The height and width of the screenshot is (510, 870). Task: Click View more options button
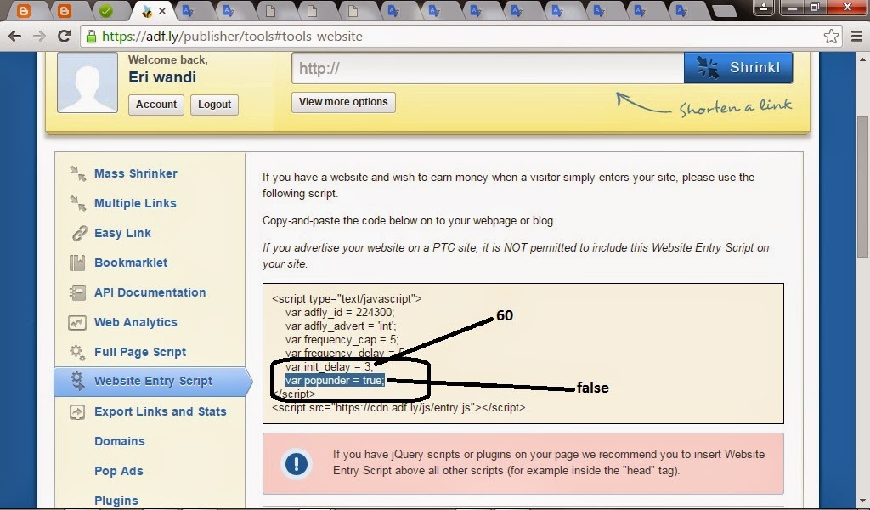tap(343, 102)
